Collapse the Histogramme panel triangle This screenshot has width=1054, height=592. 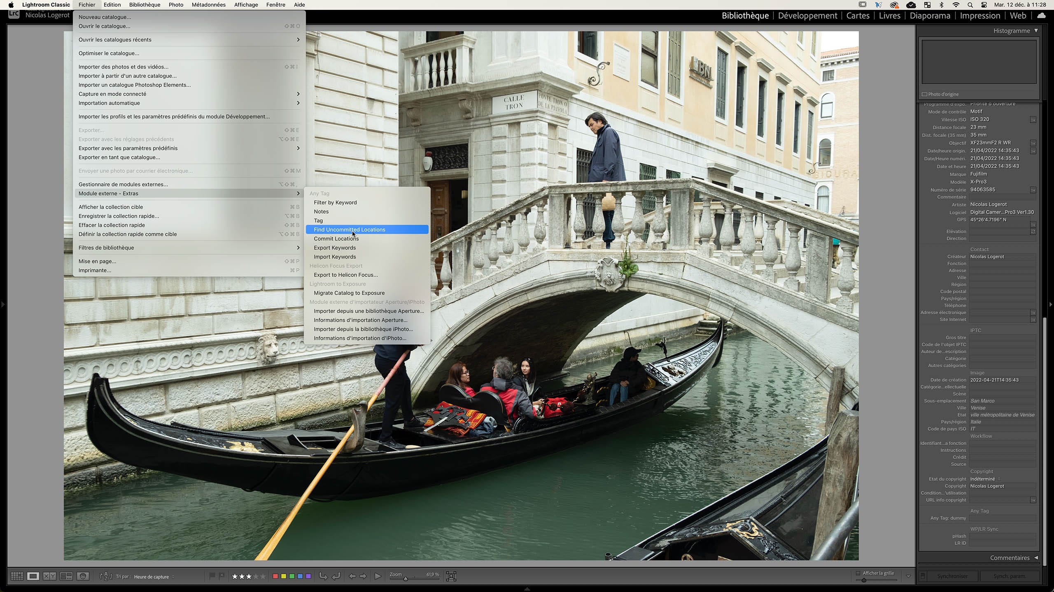pos(1036,31)
